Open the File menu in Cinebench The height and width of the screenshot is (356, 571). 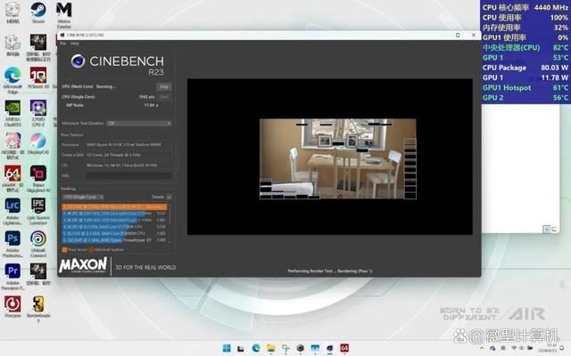coord(62,43)
